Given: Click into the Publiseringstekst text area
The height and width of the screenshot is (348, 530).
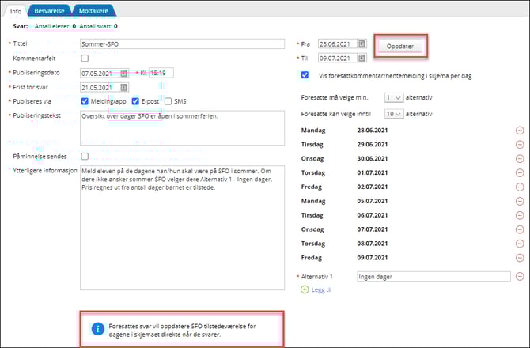Looking at the screenshot, I should pyautogui.click(x=182, y=127).
